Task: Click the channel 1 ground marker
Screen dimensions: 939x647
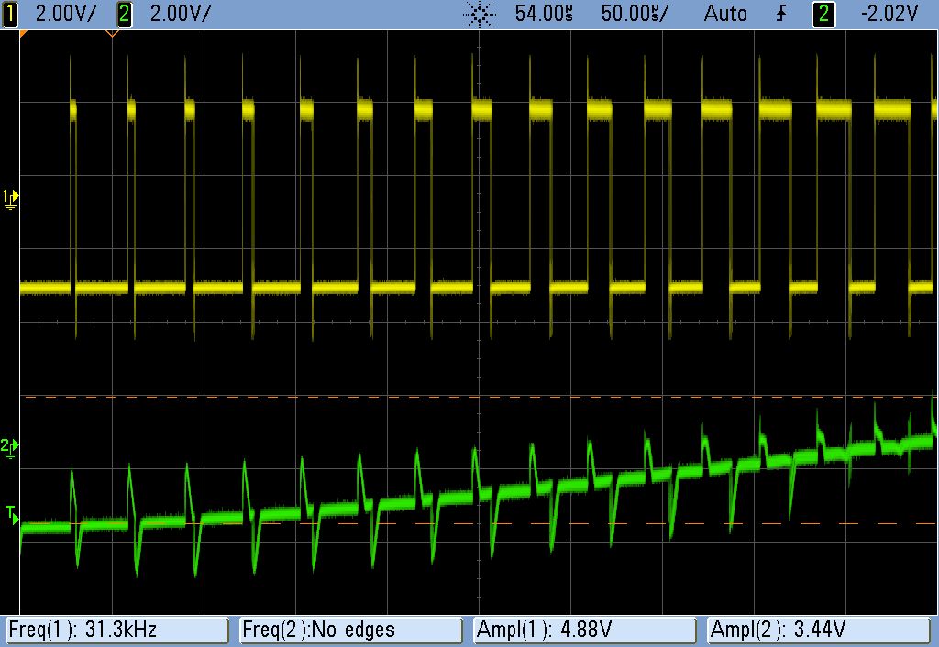Action: [10, 199]
